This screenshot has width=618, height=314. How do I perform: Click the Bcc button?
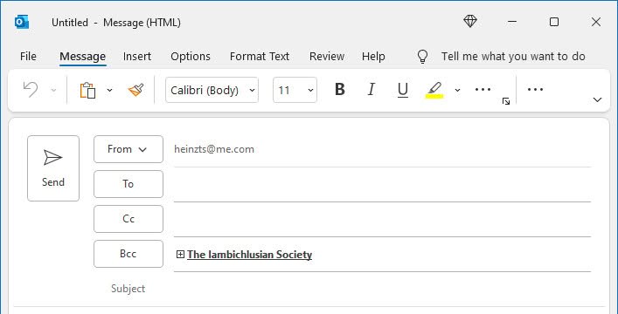pos(128,254)
